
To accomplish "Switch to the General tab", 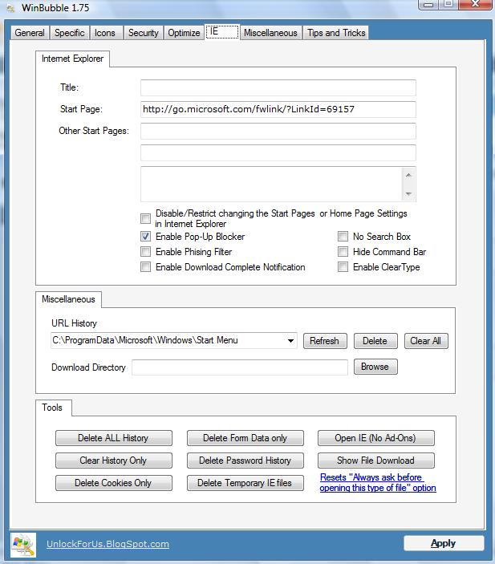I will coord(30,33).
